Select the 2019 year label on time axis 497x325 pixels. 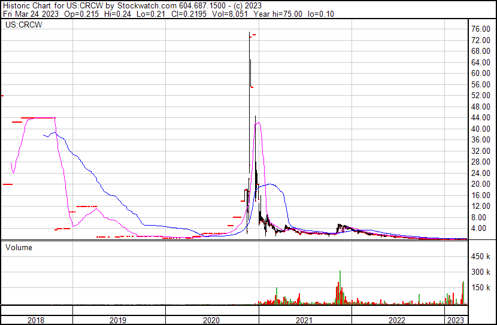pyautogui.click(x=119, y=320)
